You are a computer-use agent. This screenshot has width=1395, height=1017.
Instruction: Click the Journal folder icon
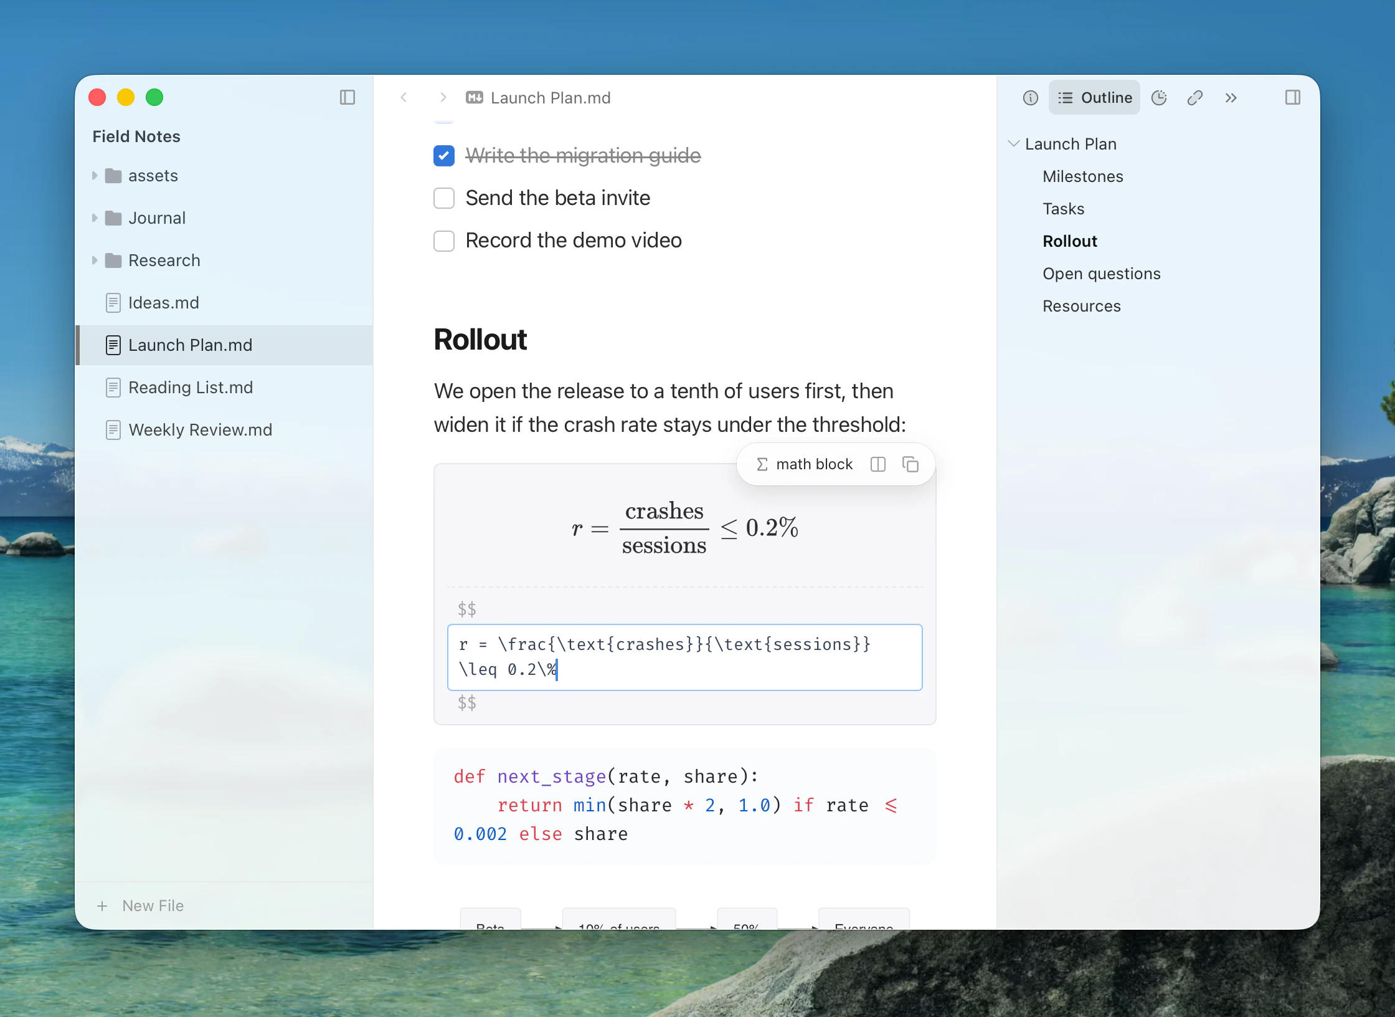(113, 218)
